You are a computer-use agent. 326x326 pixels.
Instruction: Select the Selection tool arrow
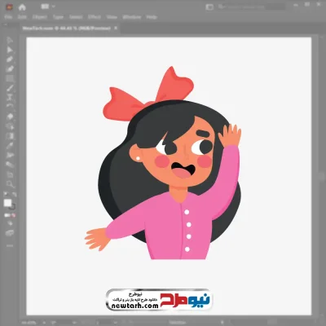click(10, 40)
